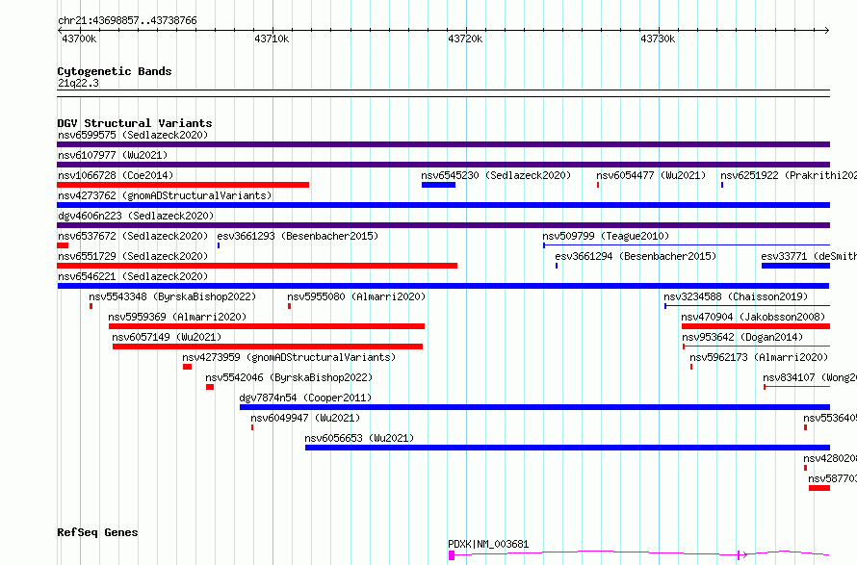Click the nsv6546221 (Sedlazeck2020) blue bar
The height and width of the screenshot is (565, 857).
coord(443,286)
